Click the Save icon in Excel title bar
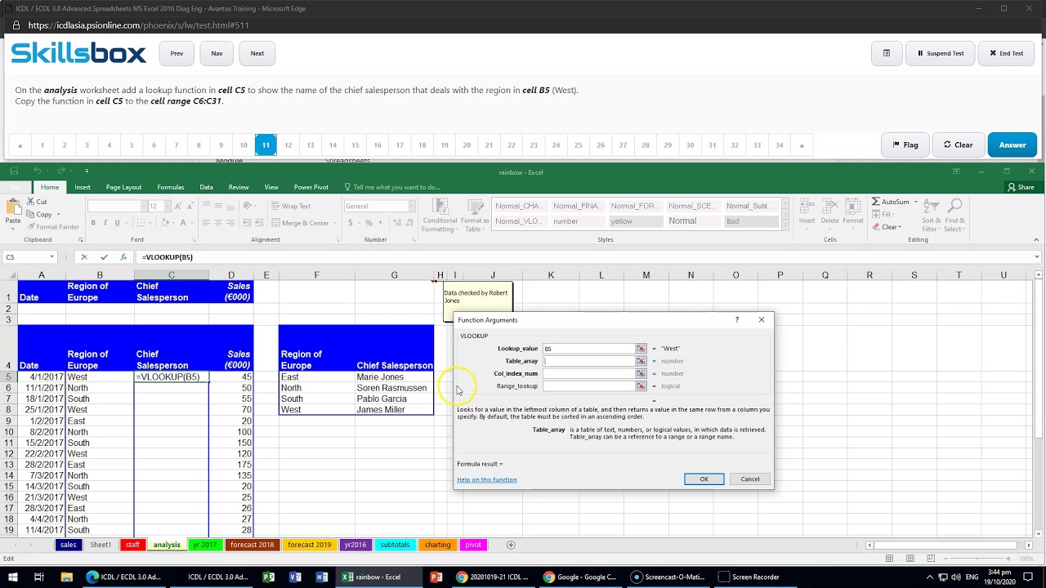Image resolution: width=1046 pixels, height=588 pixels. [x=16, y=171]
